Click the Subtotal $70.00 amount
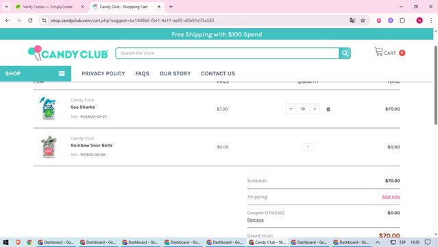The width and height of the screenshot is (438, 247). coord(393,181)
